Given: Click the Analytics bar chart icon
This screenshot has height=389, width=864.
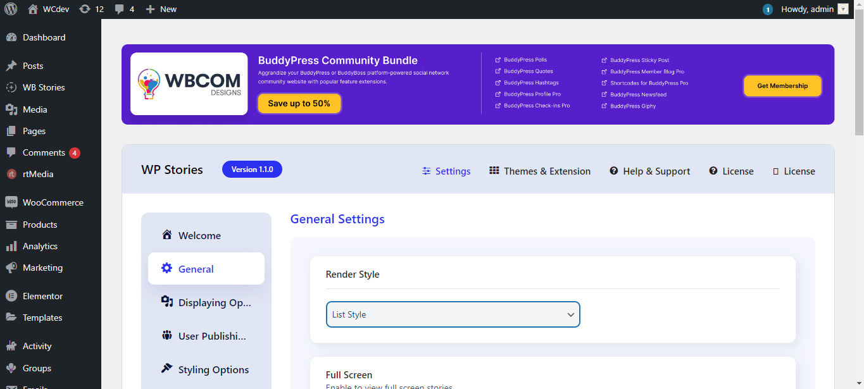Looking at the screenshot, I should [x=11, y=246].
